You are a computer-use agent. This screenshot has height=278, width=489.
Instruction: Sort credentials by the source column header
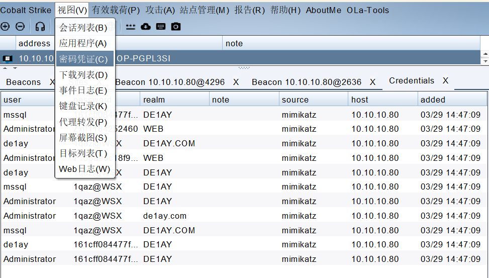pos(314,100)
